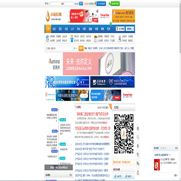Click the blue login button at top
This screenshot has width=181, height=181.
tap(81, 4)
